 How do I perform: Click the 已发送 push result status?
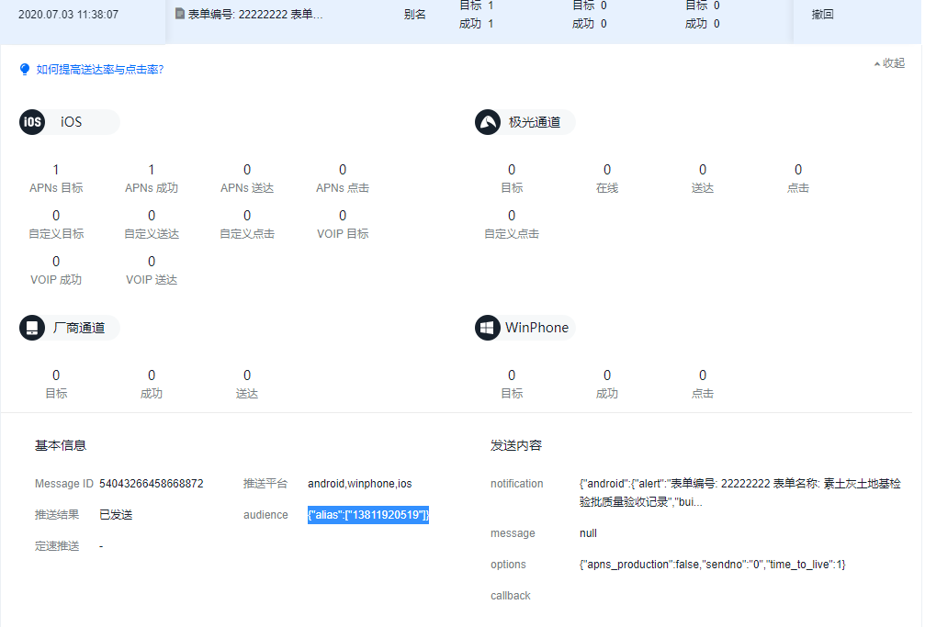116,515
